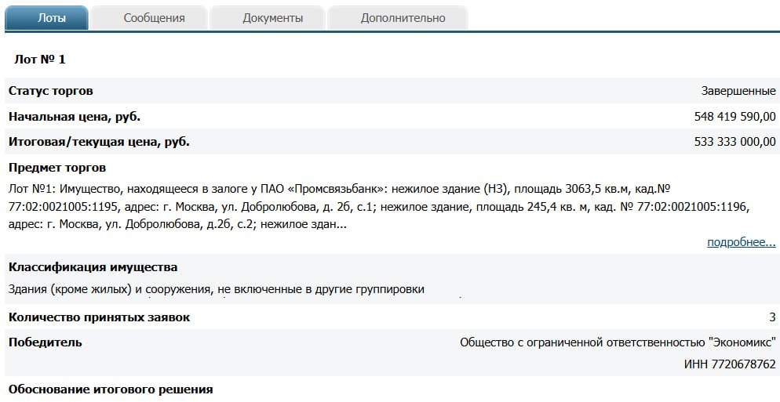Click the Статус торгов label

(x=51, y=91)
